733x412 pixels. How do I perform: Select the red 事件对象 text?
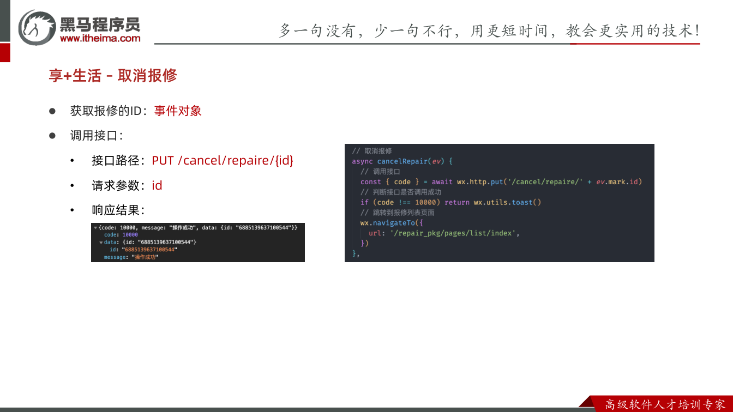point(178,111)
